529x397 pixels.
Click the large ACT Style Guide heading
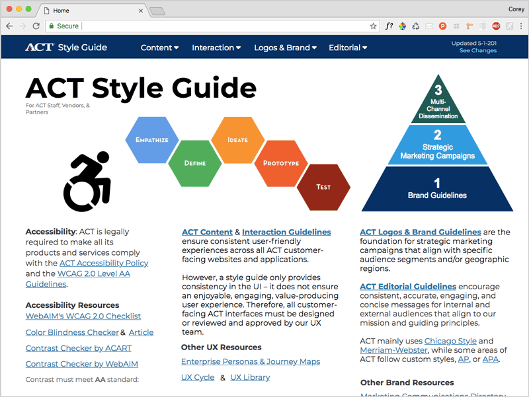[x=141, y=89]
